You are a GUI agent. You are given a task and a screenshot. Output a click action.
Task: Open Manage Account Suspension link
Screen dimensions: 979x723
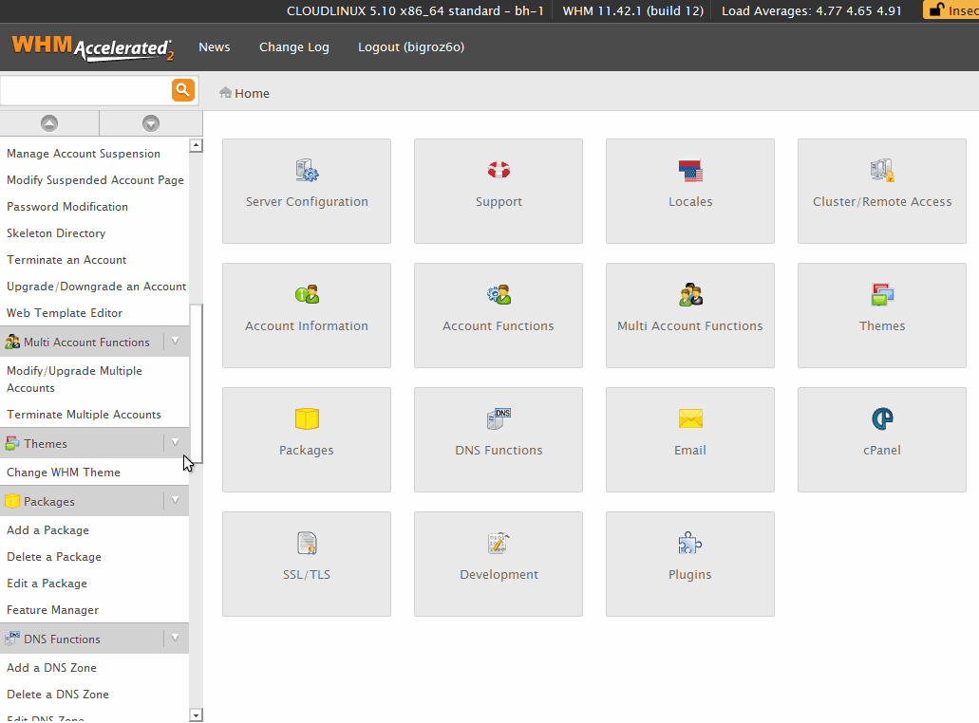pyautogui.click(x=84, y=154)
